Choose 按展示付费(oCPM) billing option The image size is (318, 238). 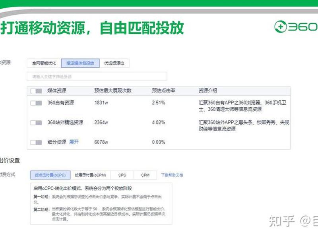[x=91, y=175]
